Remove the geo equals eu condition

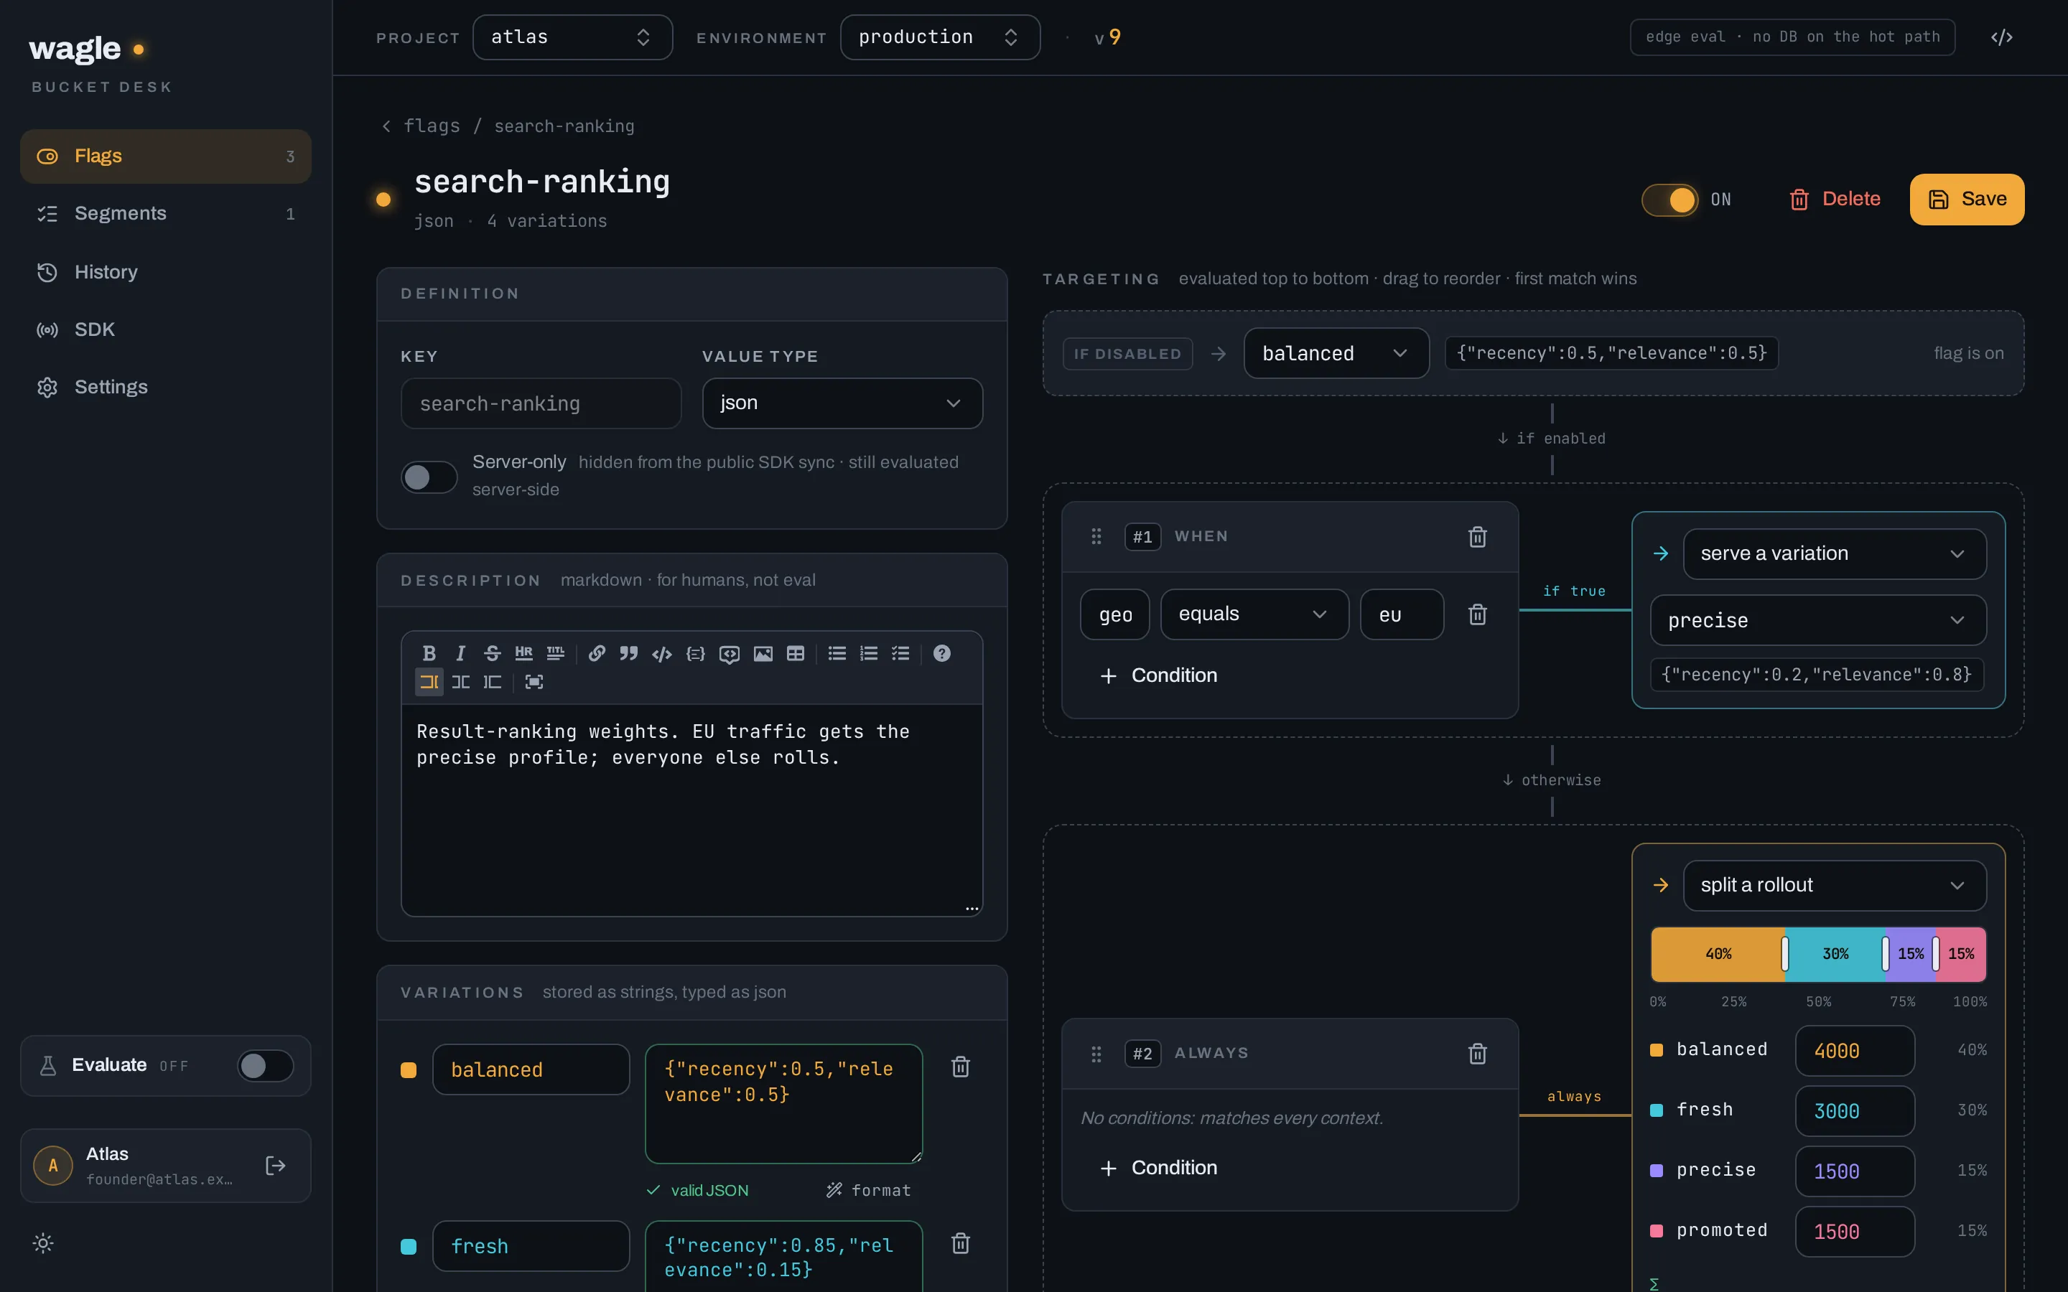1478,614
